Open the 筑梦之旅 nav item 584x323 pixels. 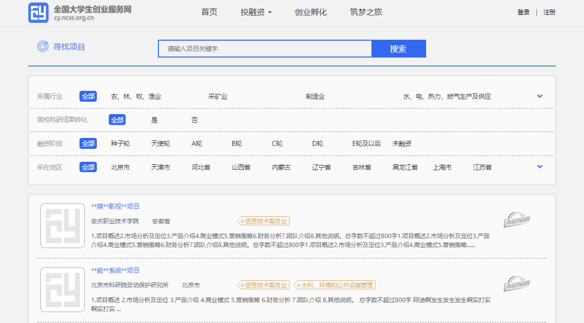366,12
